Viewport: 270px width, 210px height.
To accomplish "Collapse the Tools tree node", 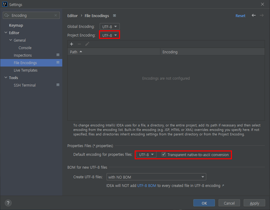I will click(x=6, y=78).
